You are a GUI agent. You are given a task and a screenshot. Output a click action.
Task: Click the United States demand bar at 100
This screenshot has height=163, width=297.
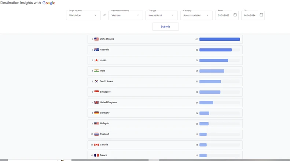[x=219, y=39]
